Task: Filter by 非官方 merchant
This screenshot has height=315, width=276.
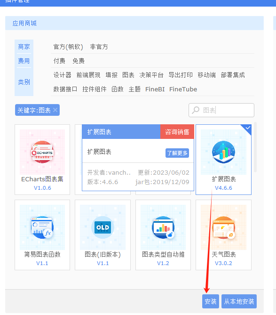Action: pos(99,47)
